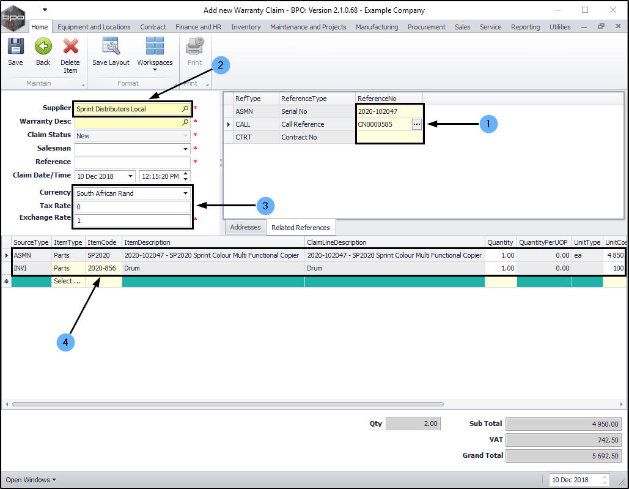Screen dimensions: 629x489
Task: Decrease the claim time with spinner down
Action: tap(185, 179)
